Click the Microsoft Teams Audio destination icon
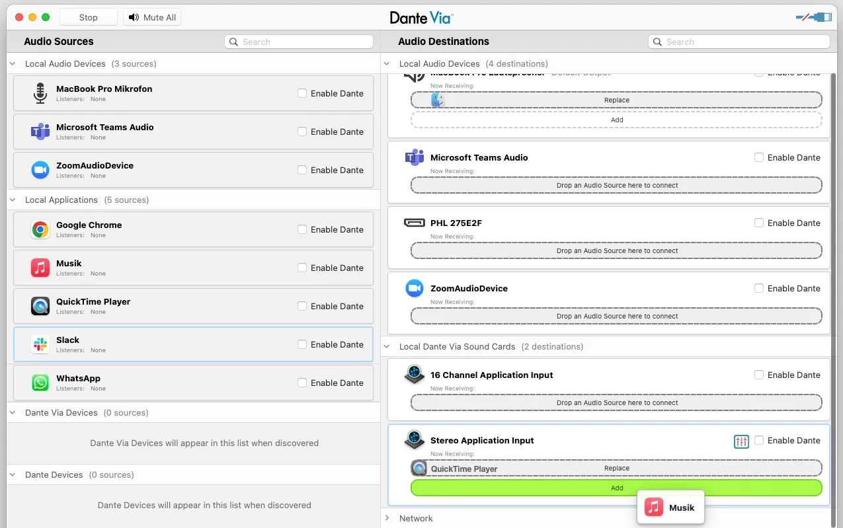The width and height of the screenshot is (843, 528). coord(415,157)
